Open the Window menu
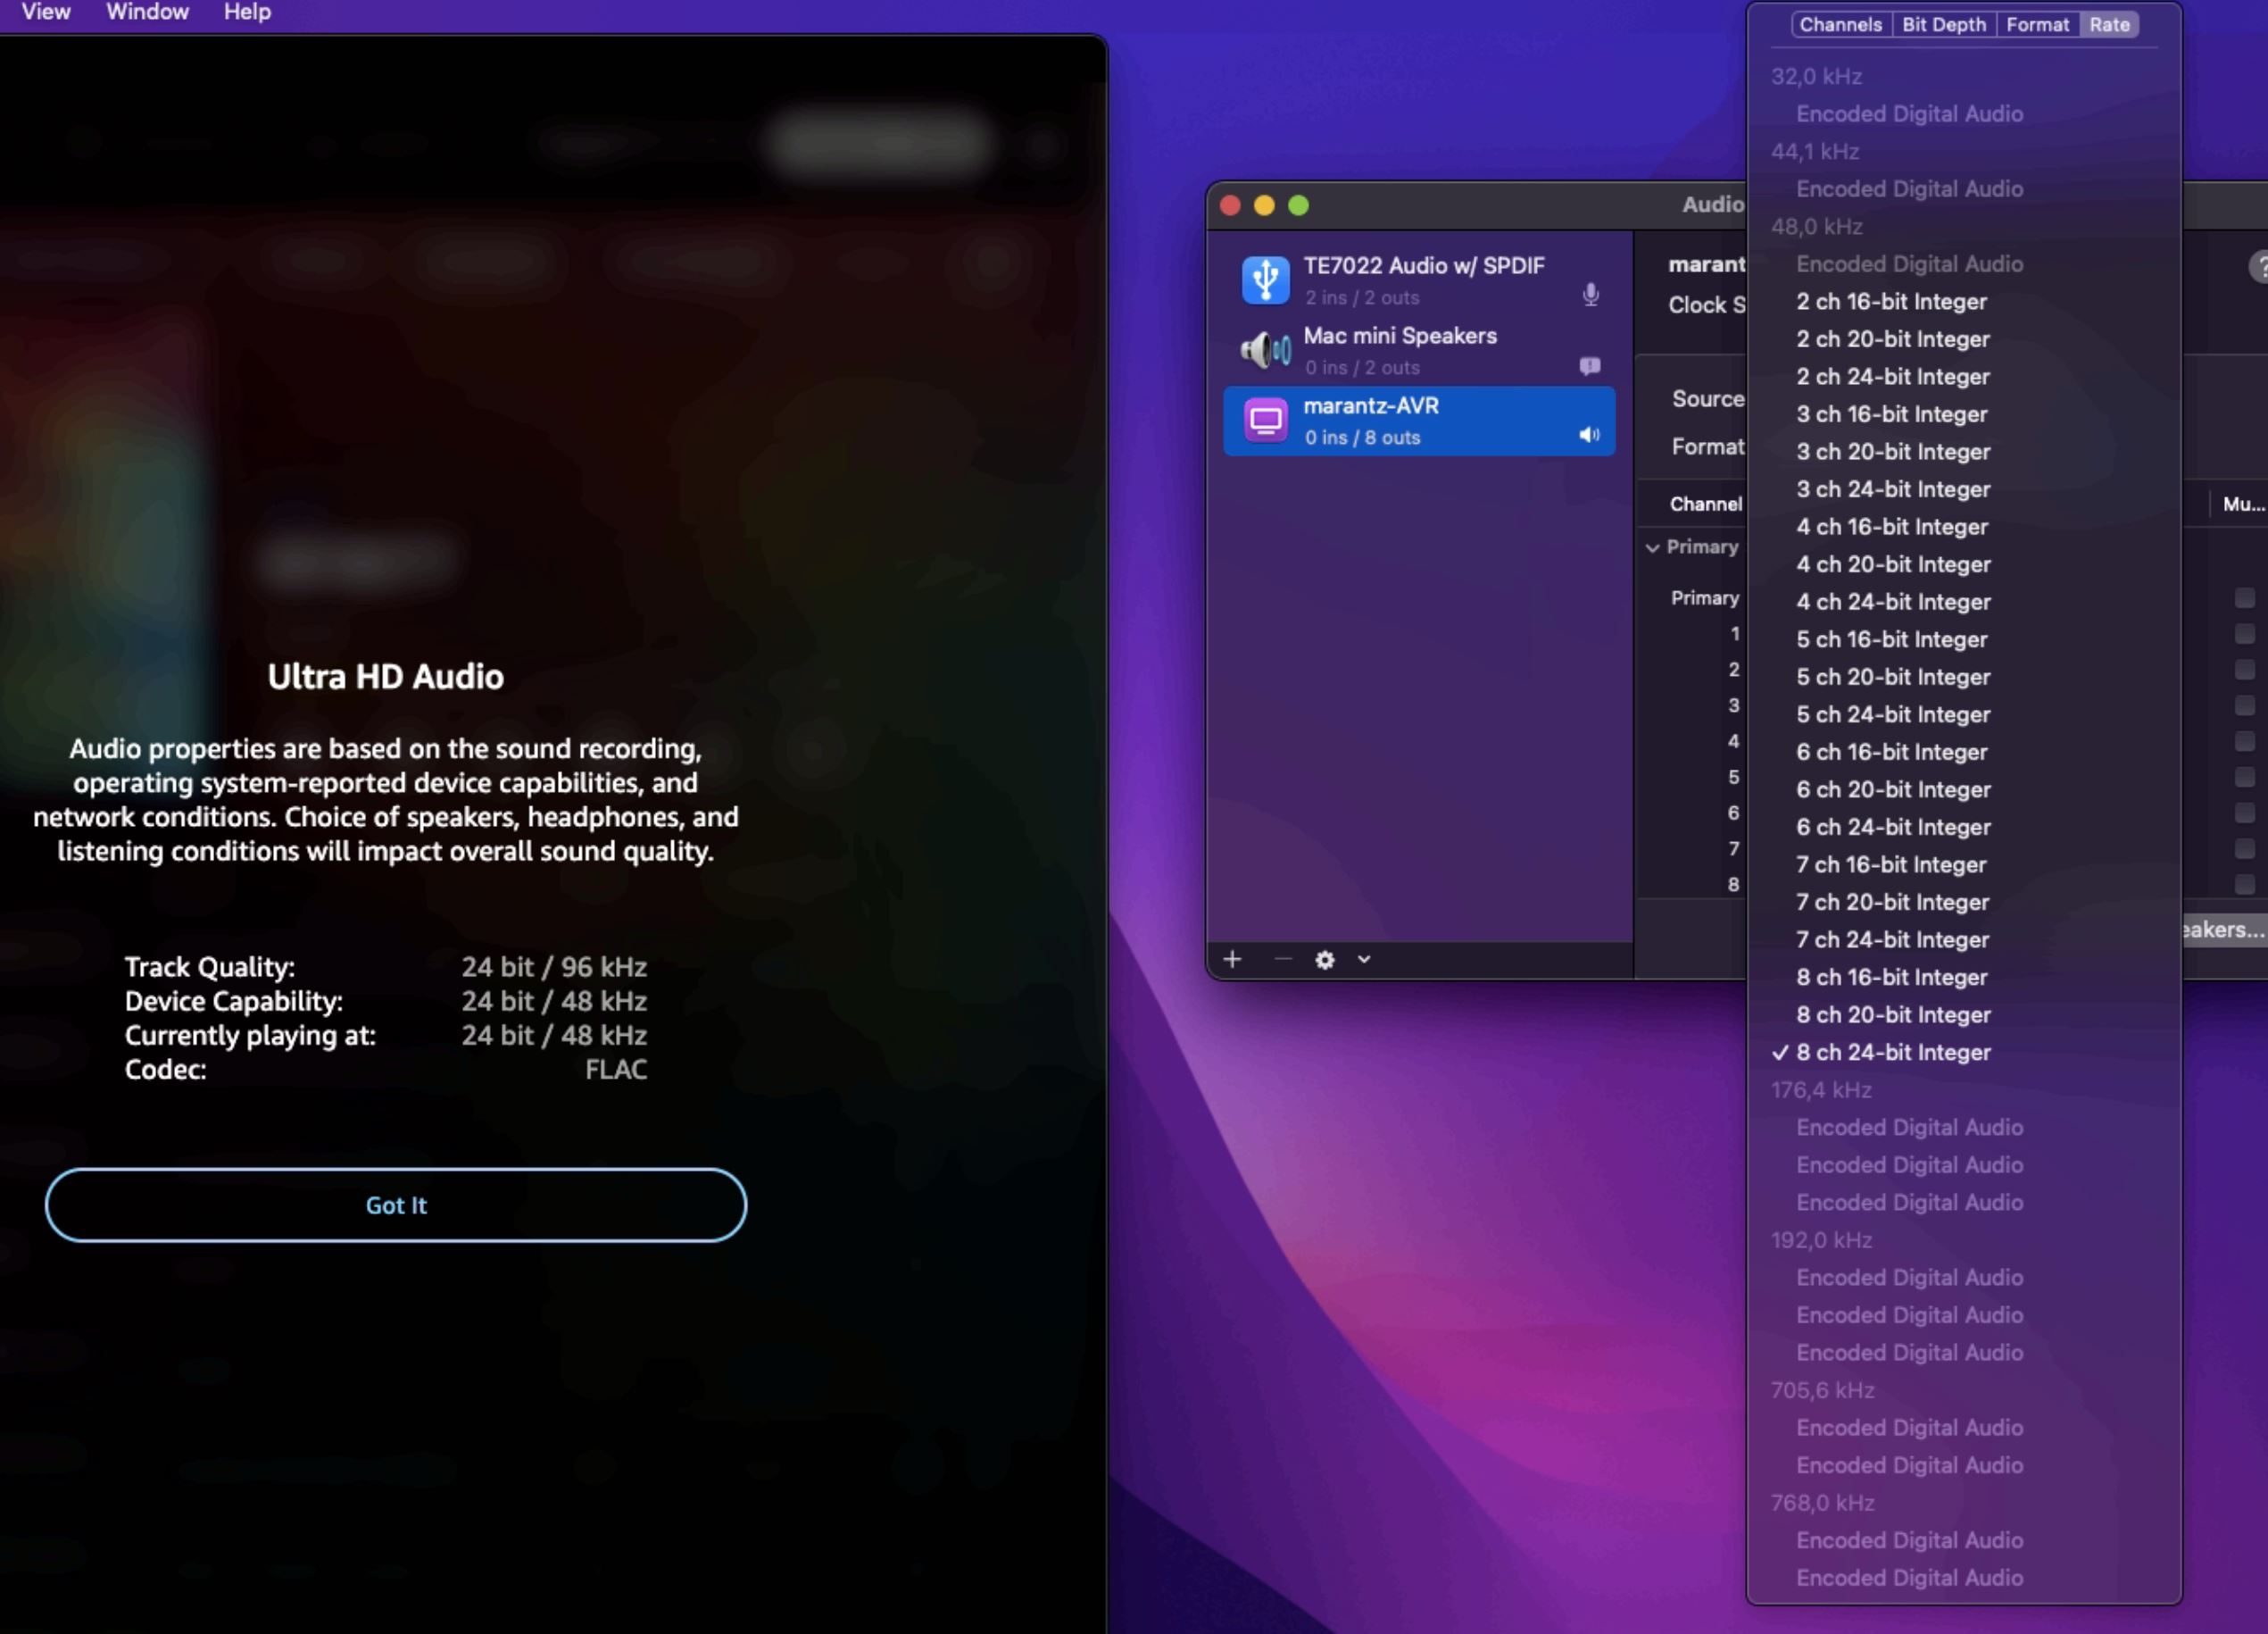This screenshot has width=2268, height=1634. tap(147, 12)
